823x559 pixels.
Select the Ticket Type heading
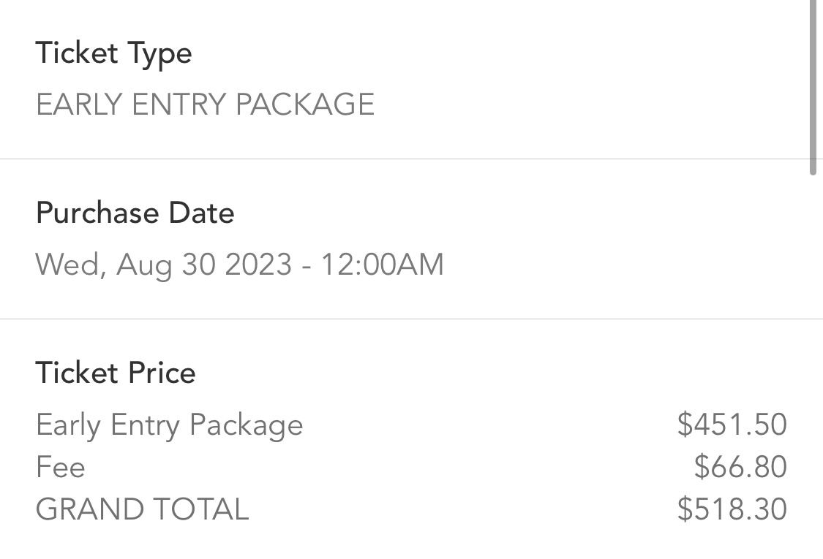point(114,53)
